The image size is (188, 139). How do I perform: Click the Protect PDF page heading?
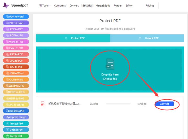(110, 21)
